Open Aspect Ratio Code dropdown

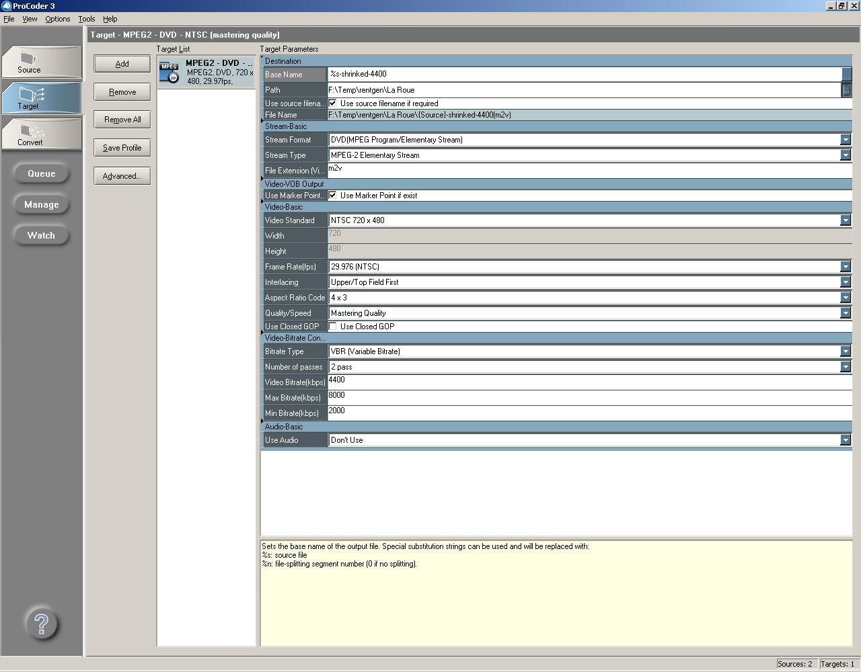coord(846,298)
